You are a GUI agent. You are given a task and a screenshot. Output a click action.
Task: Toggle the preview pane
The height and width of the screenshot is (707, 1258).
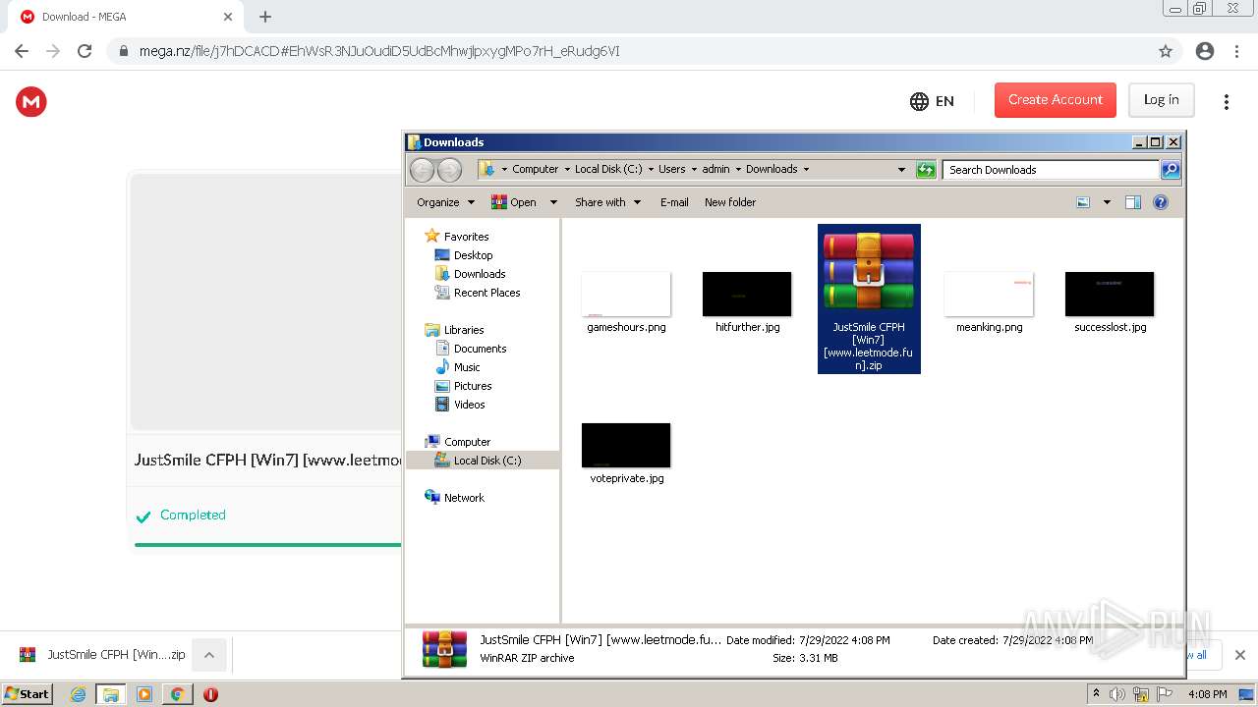pyautogui.click(x=1133, y=202)
